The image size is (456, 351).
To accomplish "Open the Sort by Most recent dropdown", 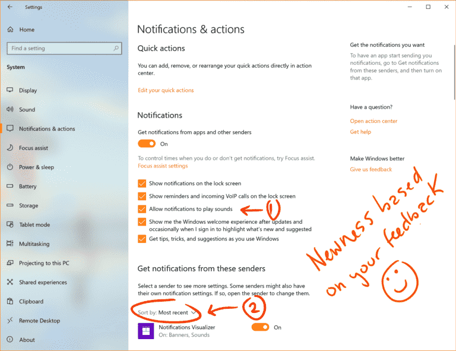I will pos(167,312).
